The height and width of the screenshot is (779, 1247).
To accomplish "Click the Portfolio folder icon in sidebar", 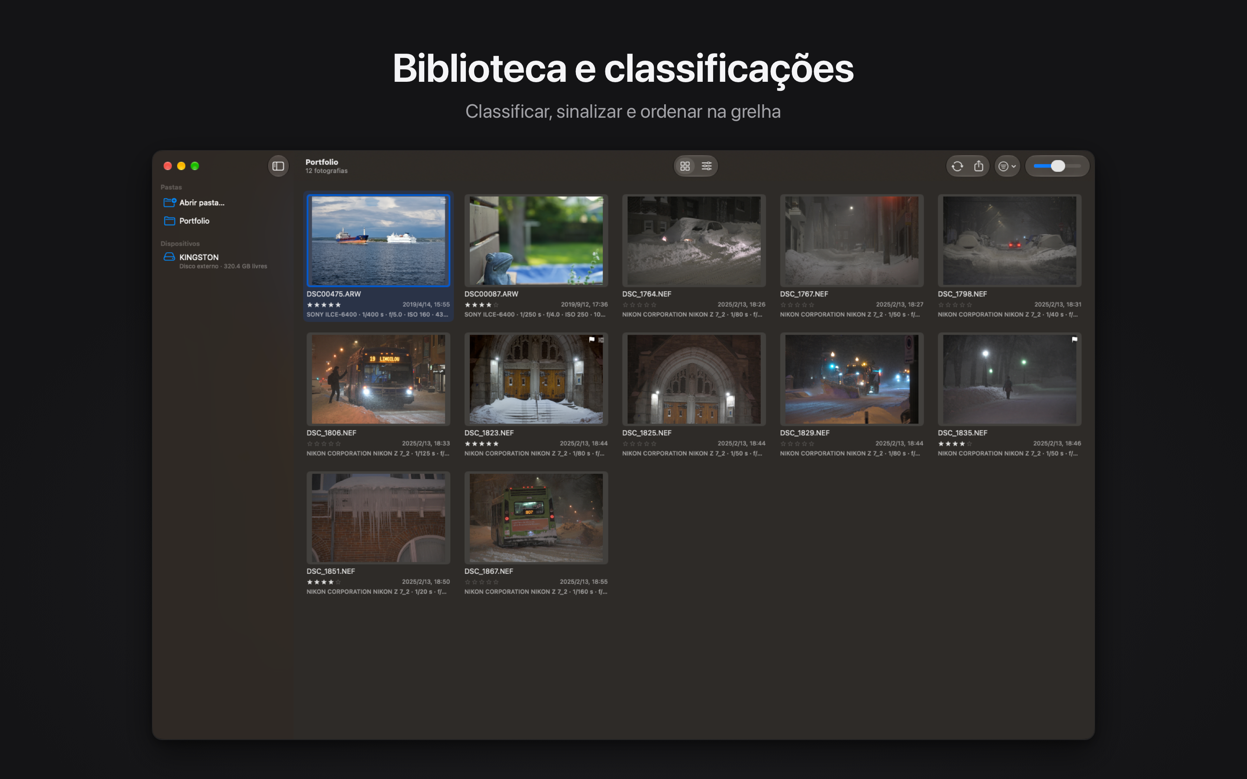I will [x=170, y=221].
